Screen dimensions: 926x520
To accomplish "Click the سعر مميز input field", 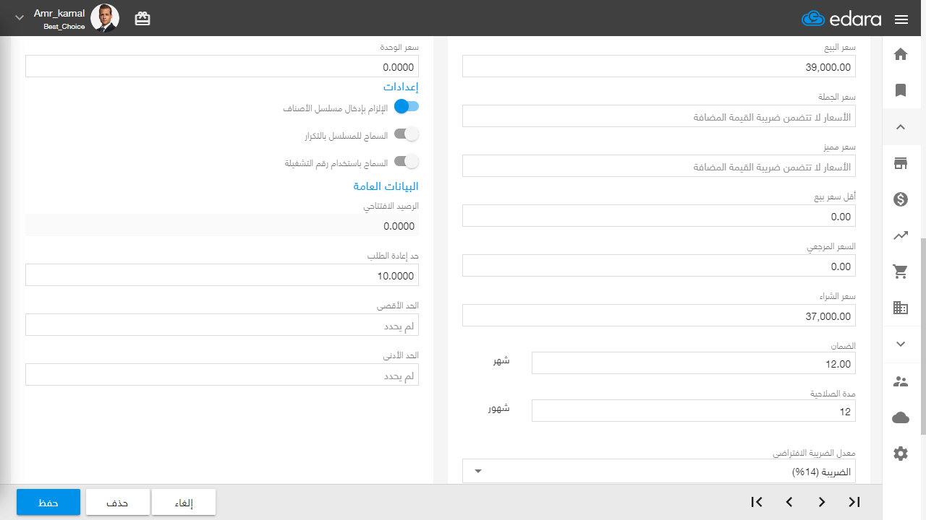I will [x=659, y=166].
